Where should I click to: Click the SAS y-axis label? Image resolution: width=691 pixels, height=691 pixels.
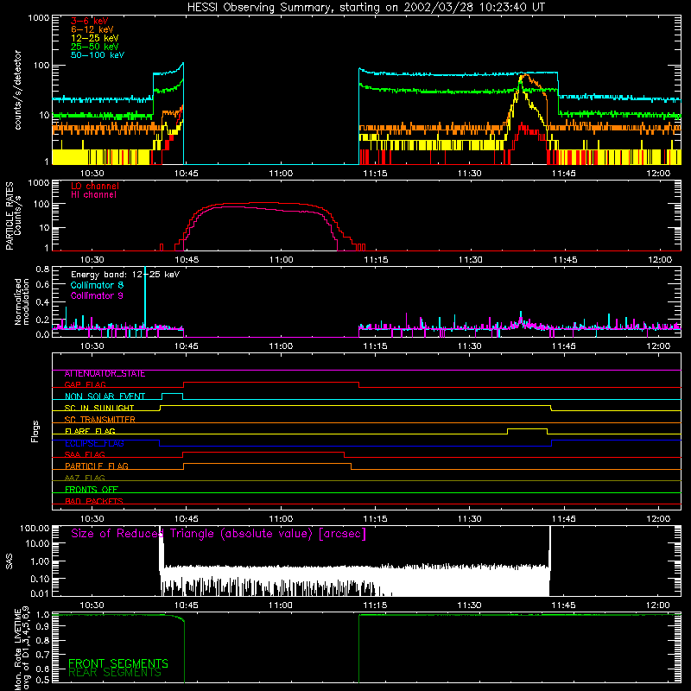coord(10,561)
